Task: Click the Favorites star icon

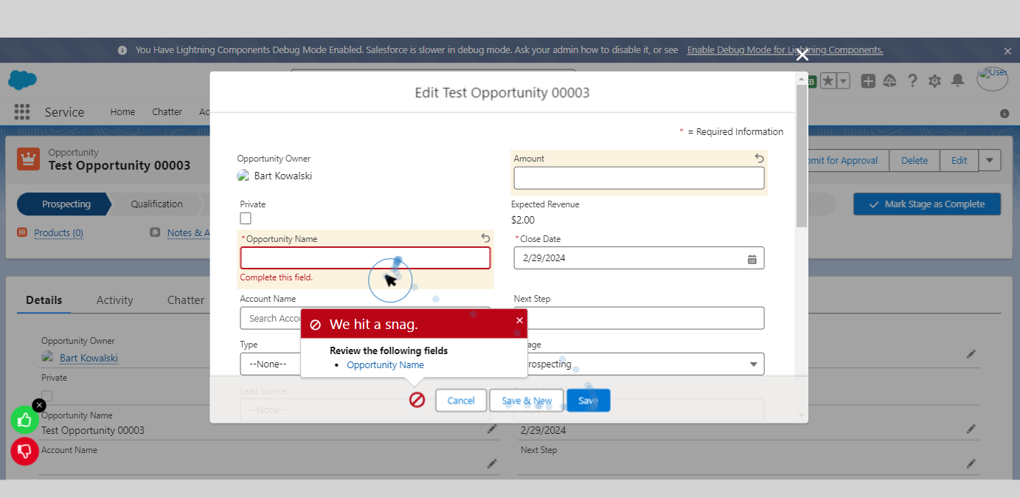Action: [828, 80]
